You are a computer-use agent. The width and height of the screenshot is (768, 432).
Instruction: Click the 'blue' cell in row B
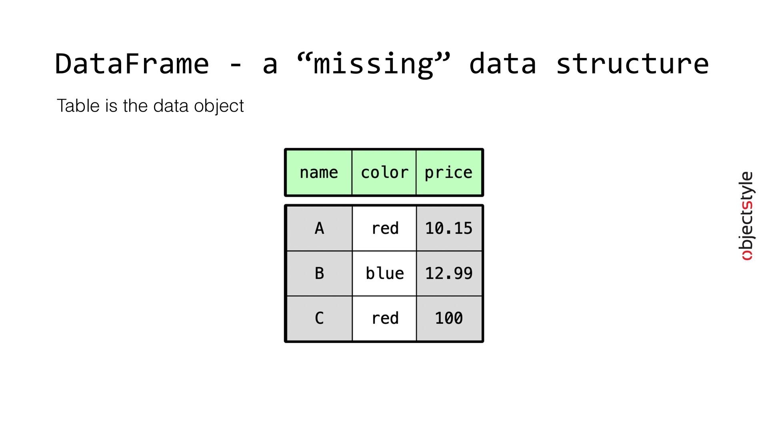(384, 274)
